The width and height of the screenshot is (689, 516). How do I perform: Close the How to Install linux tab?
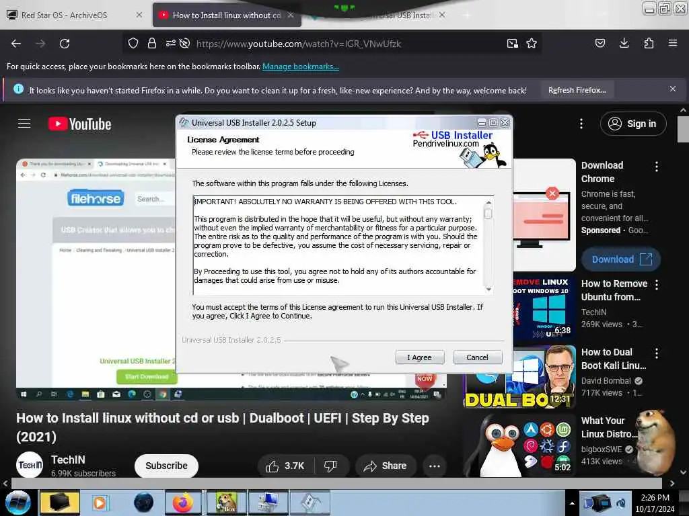tap(291, 15)
